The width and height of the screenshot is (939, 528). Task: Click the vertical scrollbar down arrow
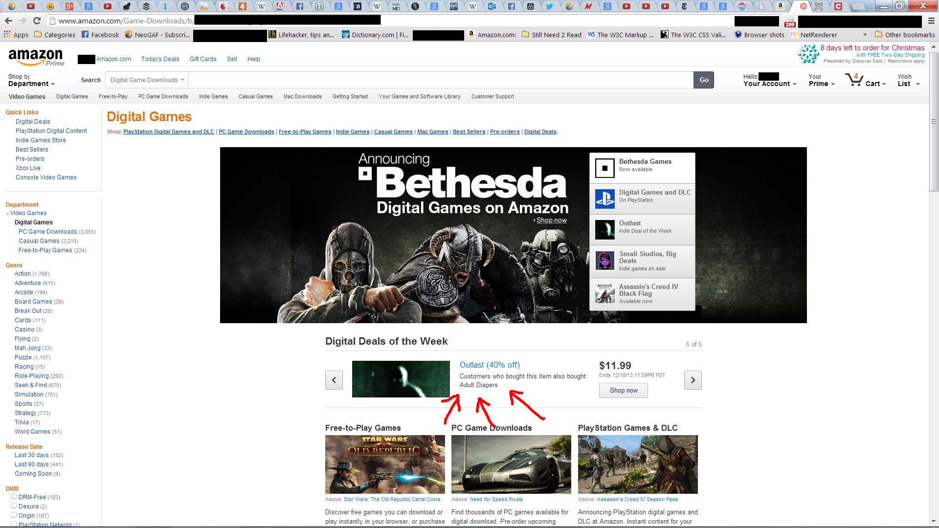933,522
